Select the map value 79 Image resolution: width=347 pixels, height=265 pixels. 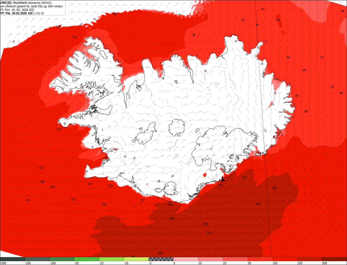pos(243,20)
